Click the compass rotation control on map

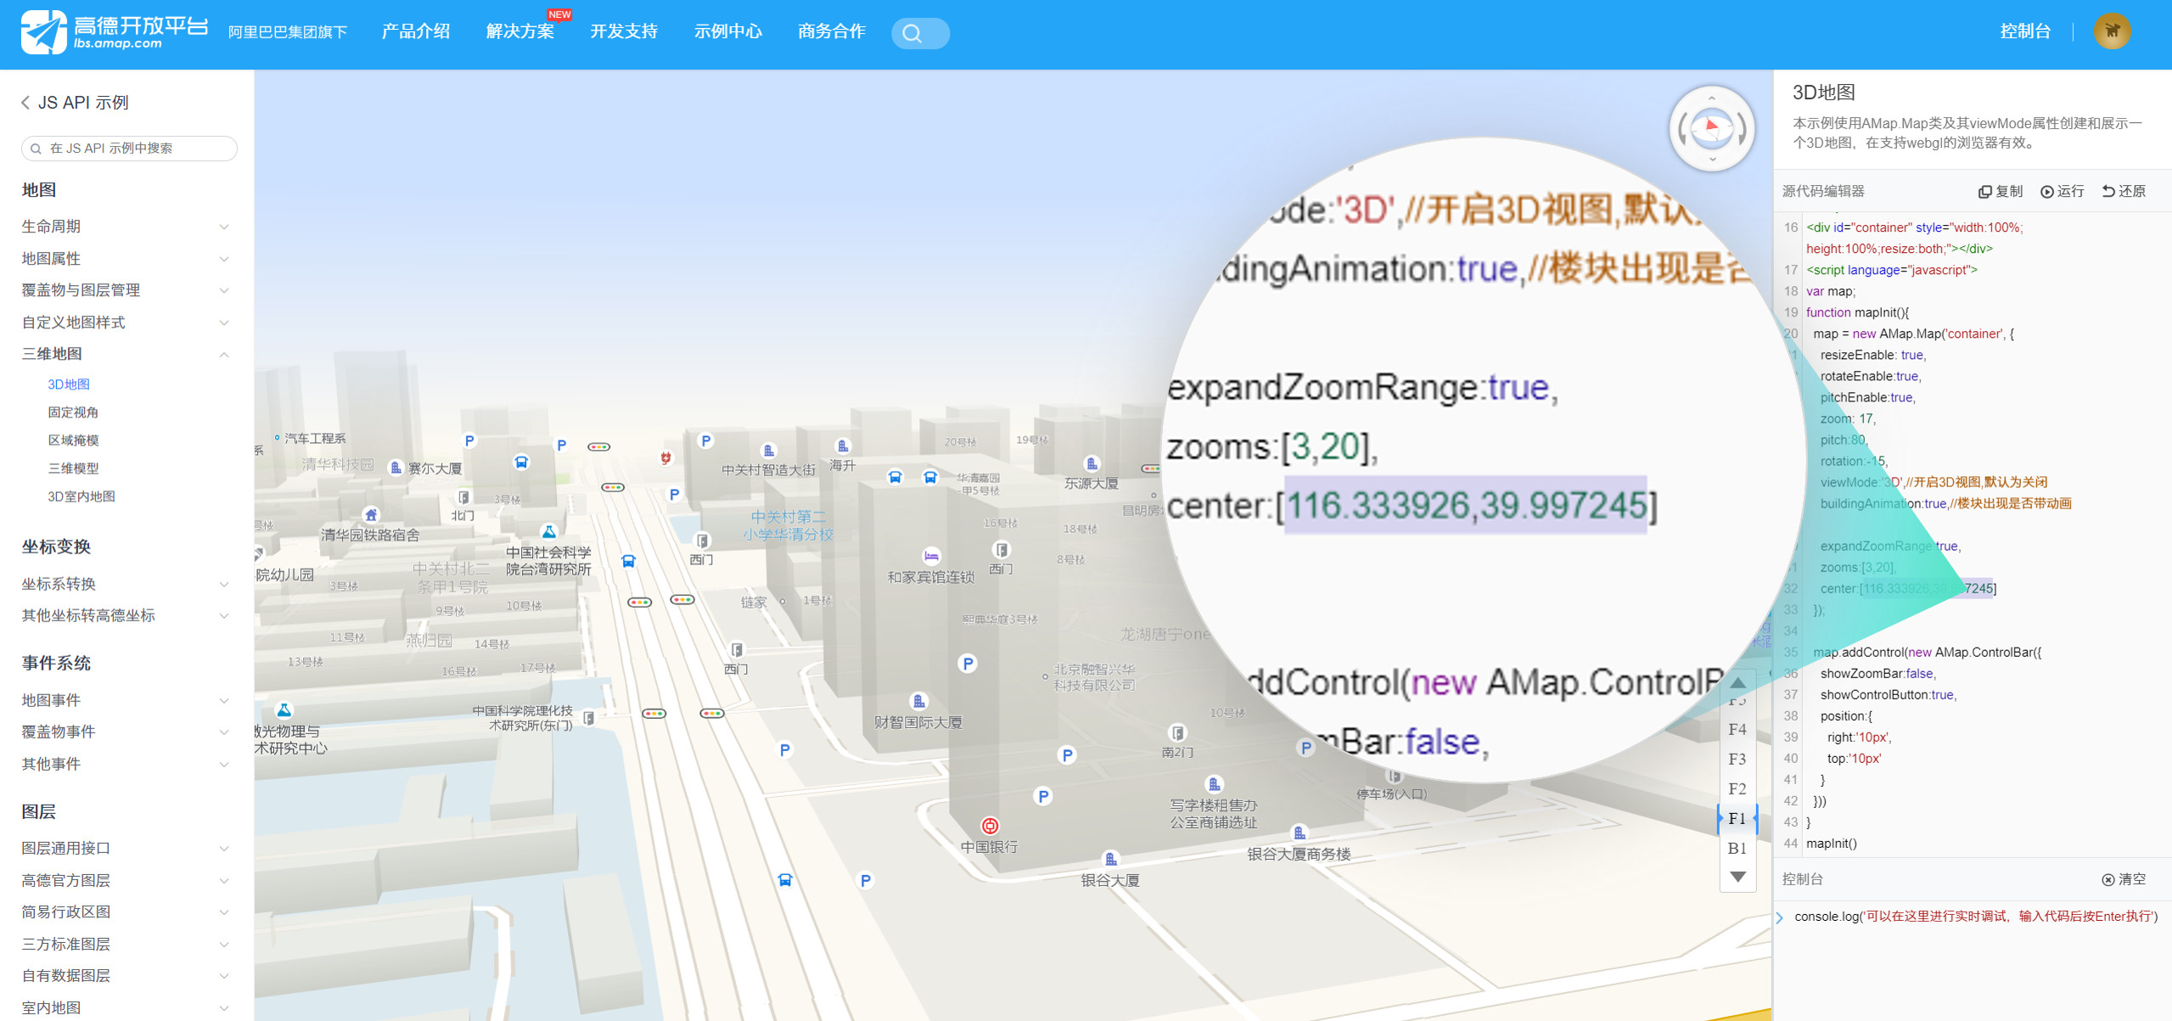click(1711, 128)
